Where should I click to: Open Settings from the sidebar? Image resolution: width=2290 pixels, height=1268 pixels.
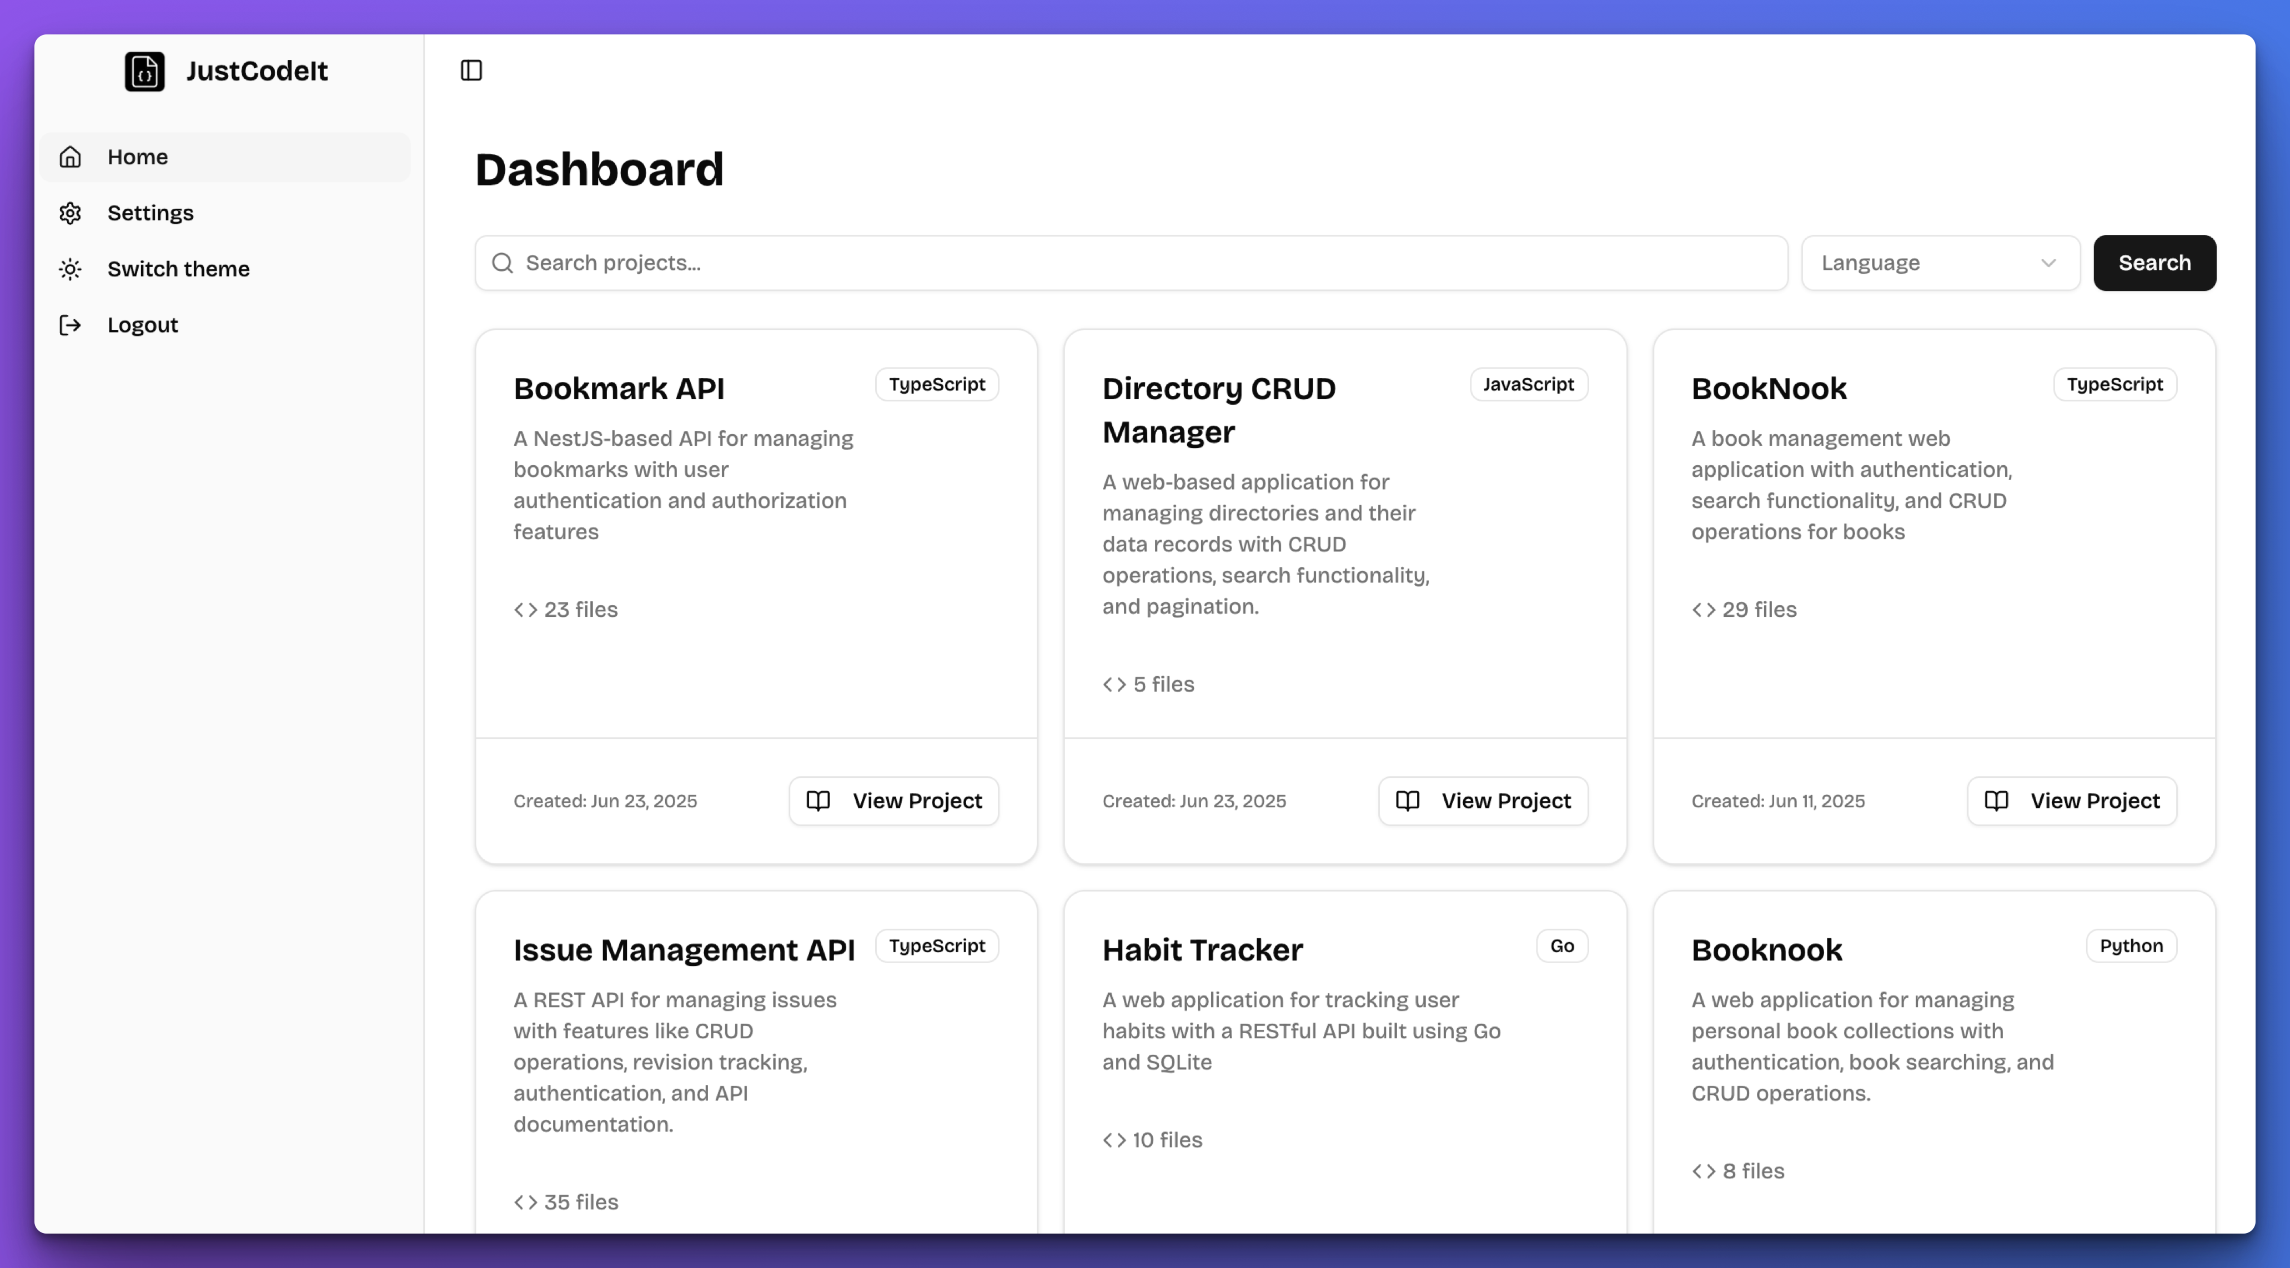tap(225, 213)
